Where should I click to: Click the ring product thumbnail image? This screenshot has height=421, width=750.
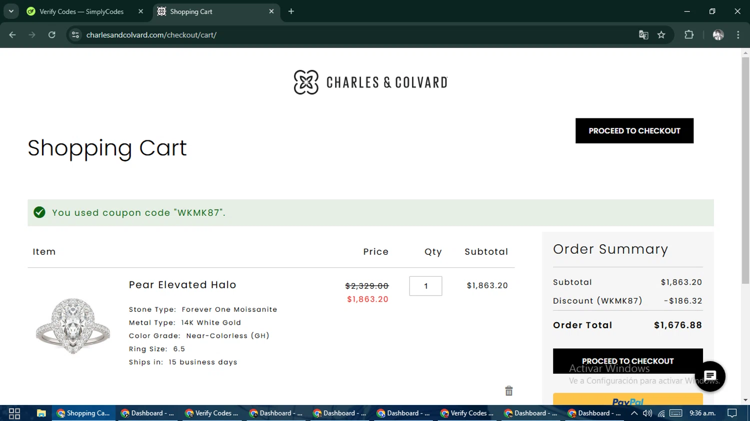[x=73, y=326]
